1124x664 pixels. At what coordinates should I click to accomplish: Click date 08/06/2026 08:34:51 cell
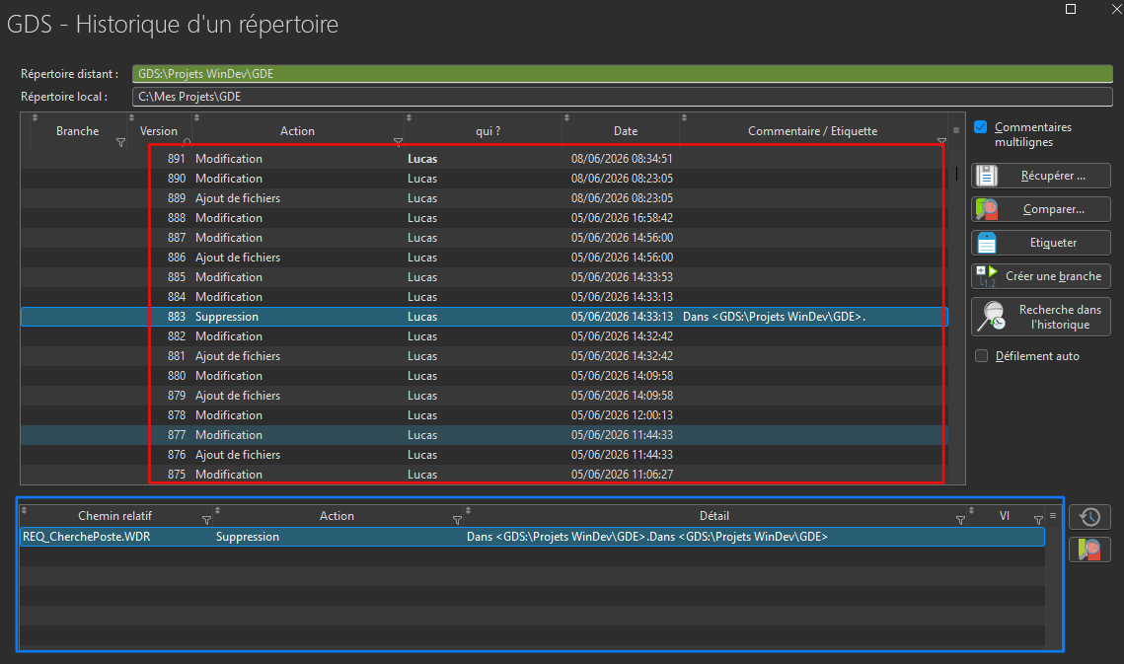[x=622, y=159]
